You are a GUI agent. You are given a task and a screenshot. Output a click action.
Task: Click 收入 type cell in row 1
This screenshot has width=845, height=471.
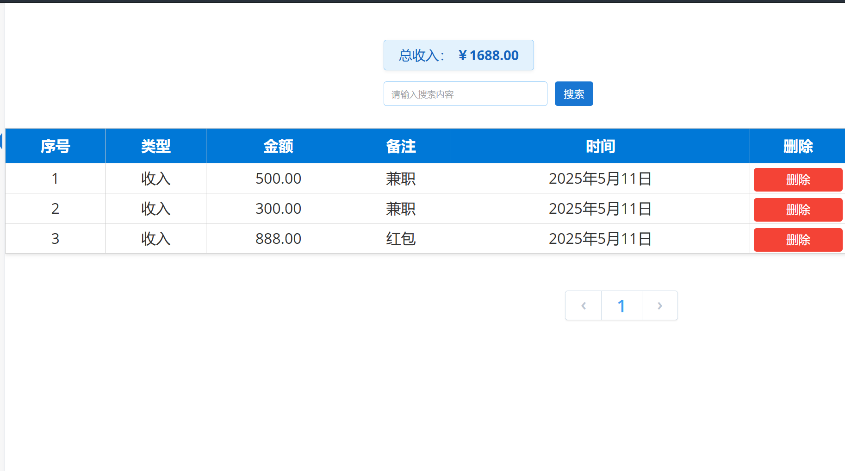156,178
